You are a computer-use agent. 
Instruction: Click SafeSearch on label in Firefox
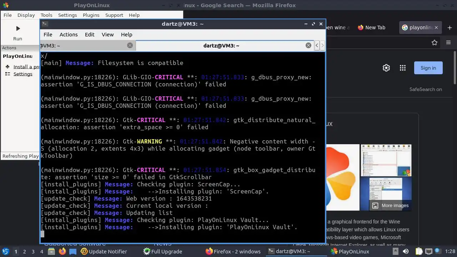click(x=426, y=89)
